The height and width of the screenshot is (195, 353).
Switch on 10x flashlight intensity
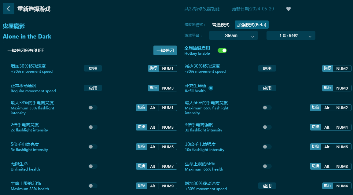click(x=267, y=147)
